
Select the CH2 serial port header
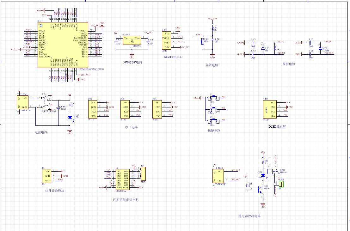pos(125,109)
